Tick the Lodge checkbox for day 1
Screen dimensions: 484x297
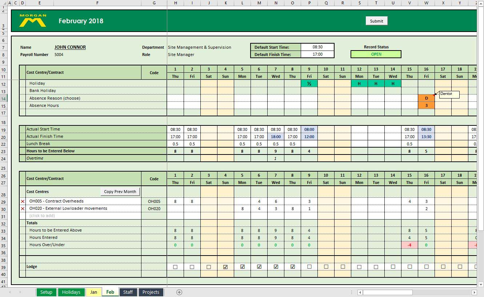tap(175, 267)
